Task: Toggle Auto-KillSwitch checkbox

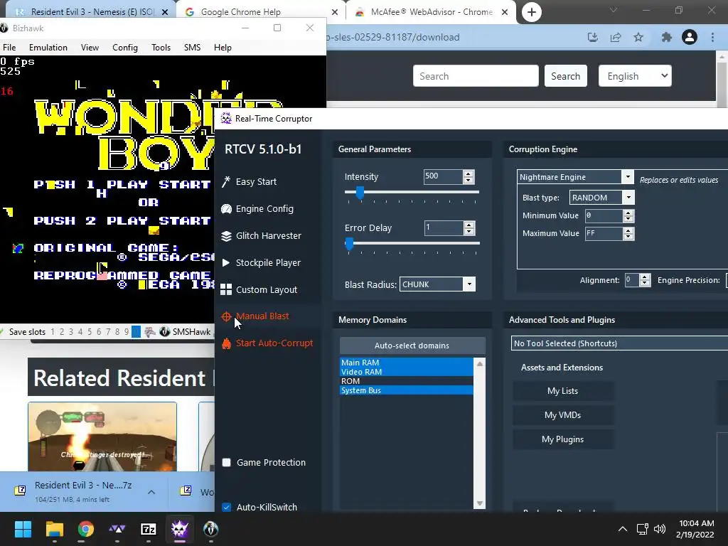Action: pyautogui.click(x=227, y=507)
